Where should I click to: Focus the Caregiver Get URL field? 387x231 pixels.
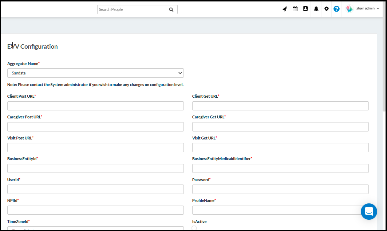point(280,127)
